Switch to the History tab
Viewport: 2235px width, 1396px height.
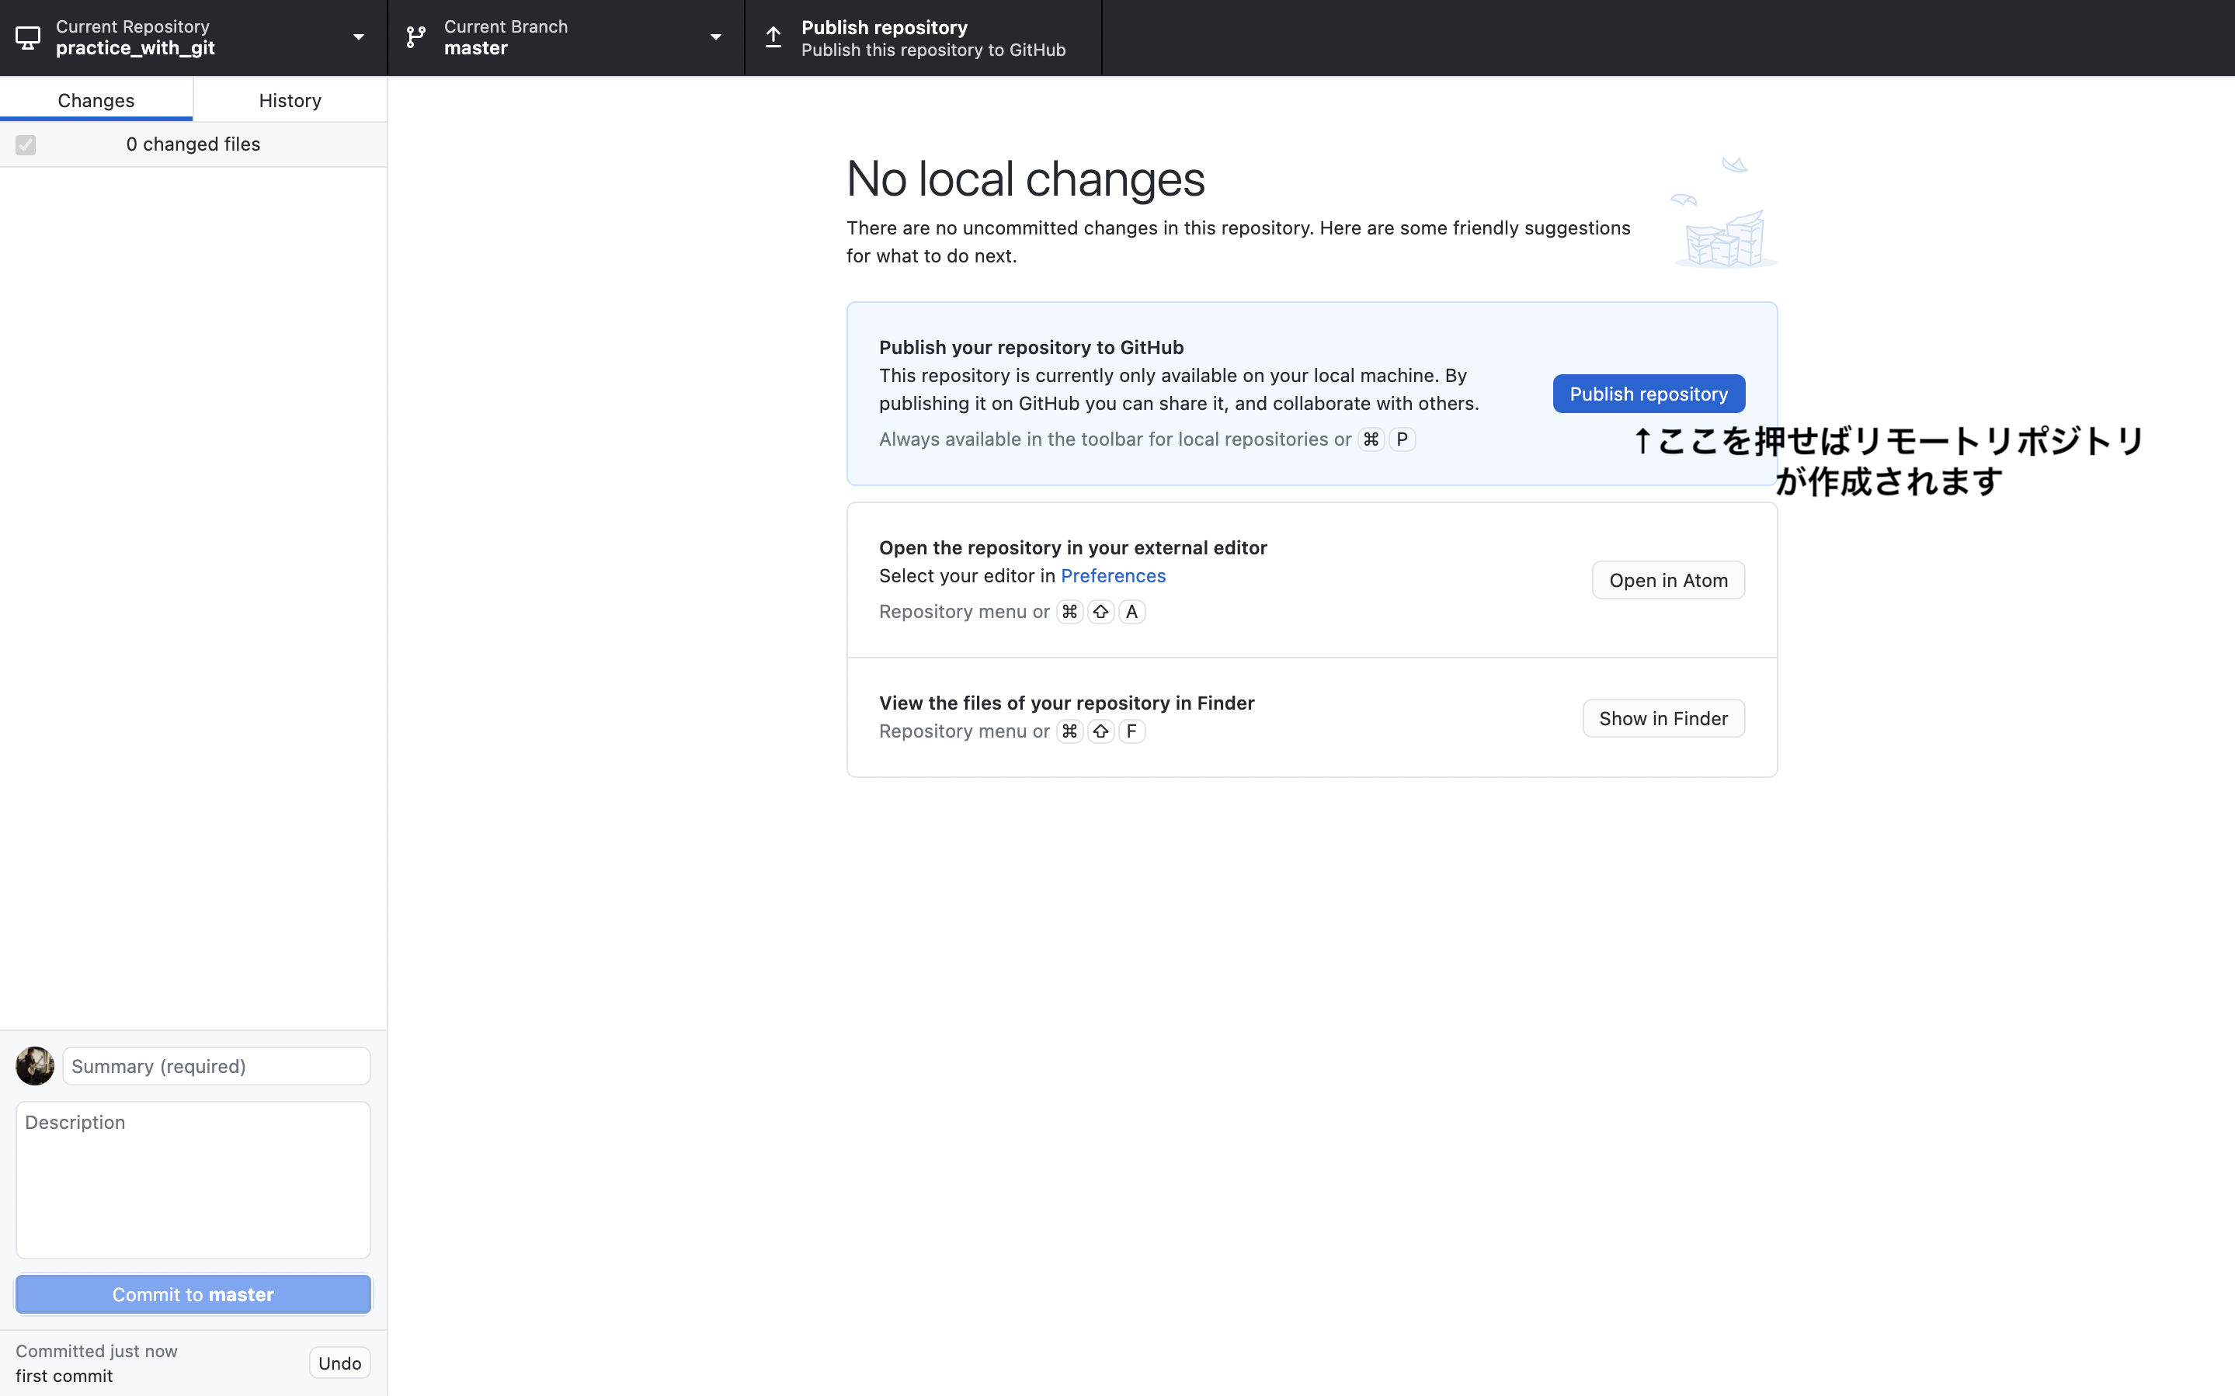(x=290, y=99)
